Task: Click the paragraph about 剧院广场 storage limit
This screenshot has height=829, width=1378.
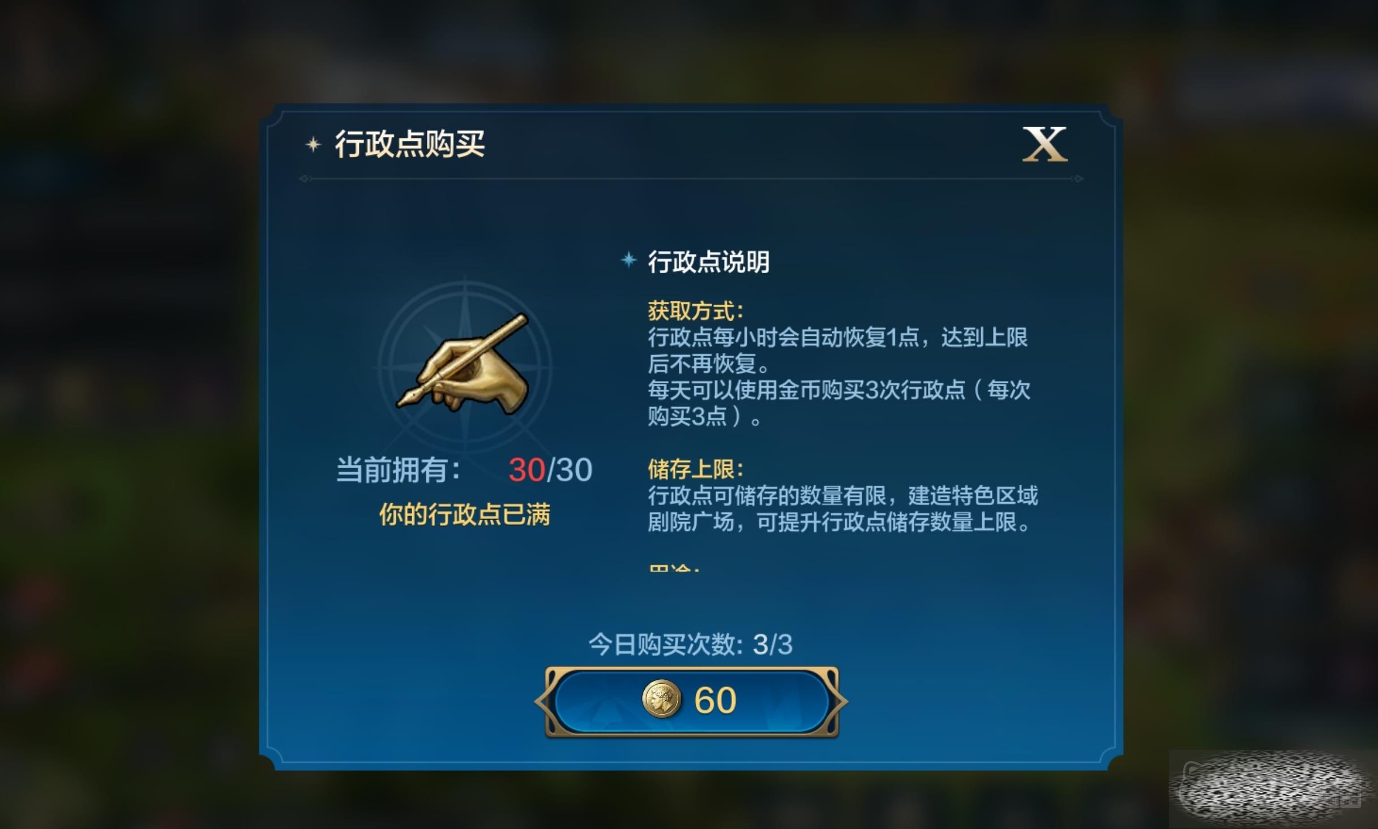Action: click(x=842, y=509)
